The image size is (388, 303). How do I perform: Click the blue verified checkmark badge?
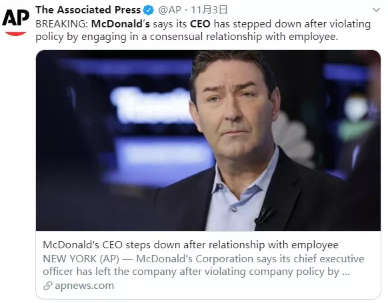[149, 10]
